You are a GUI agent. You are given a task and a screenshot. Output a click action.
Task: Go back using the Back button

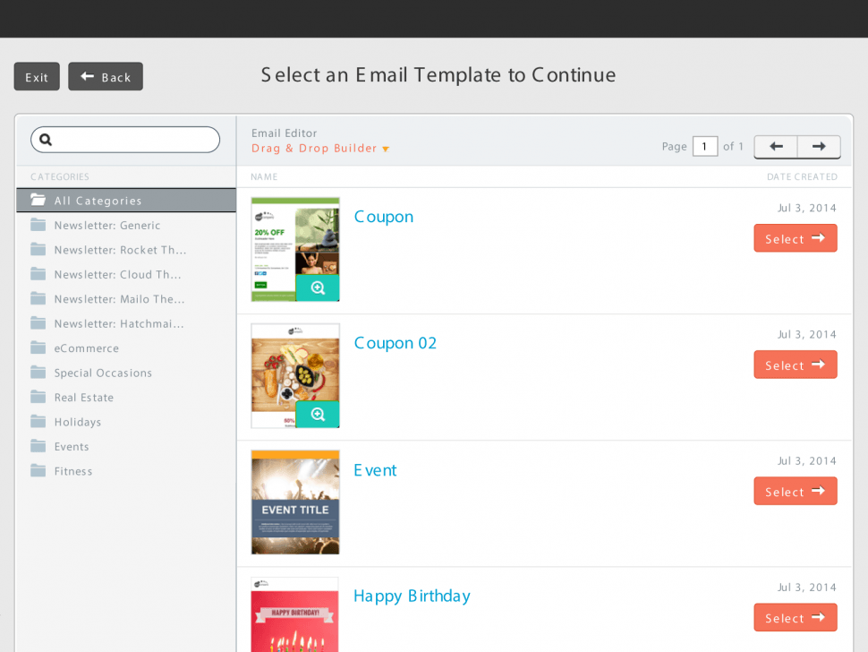tap(106, 77)
